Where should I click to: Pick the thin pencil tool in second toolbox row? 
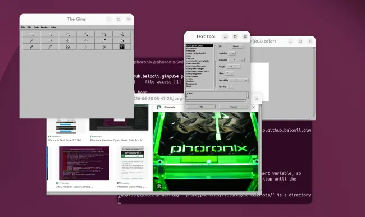pos(31,41)
